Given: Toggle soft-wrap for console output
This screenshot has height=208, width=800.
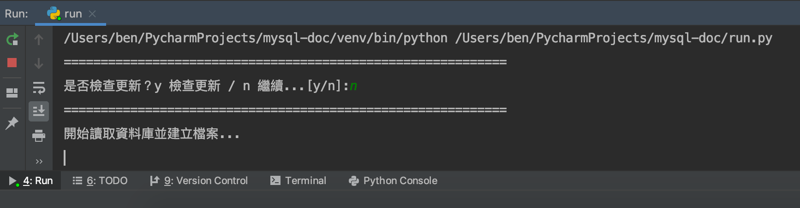Looking at the screenshot, I should (x=39, y=87).
